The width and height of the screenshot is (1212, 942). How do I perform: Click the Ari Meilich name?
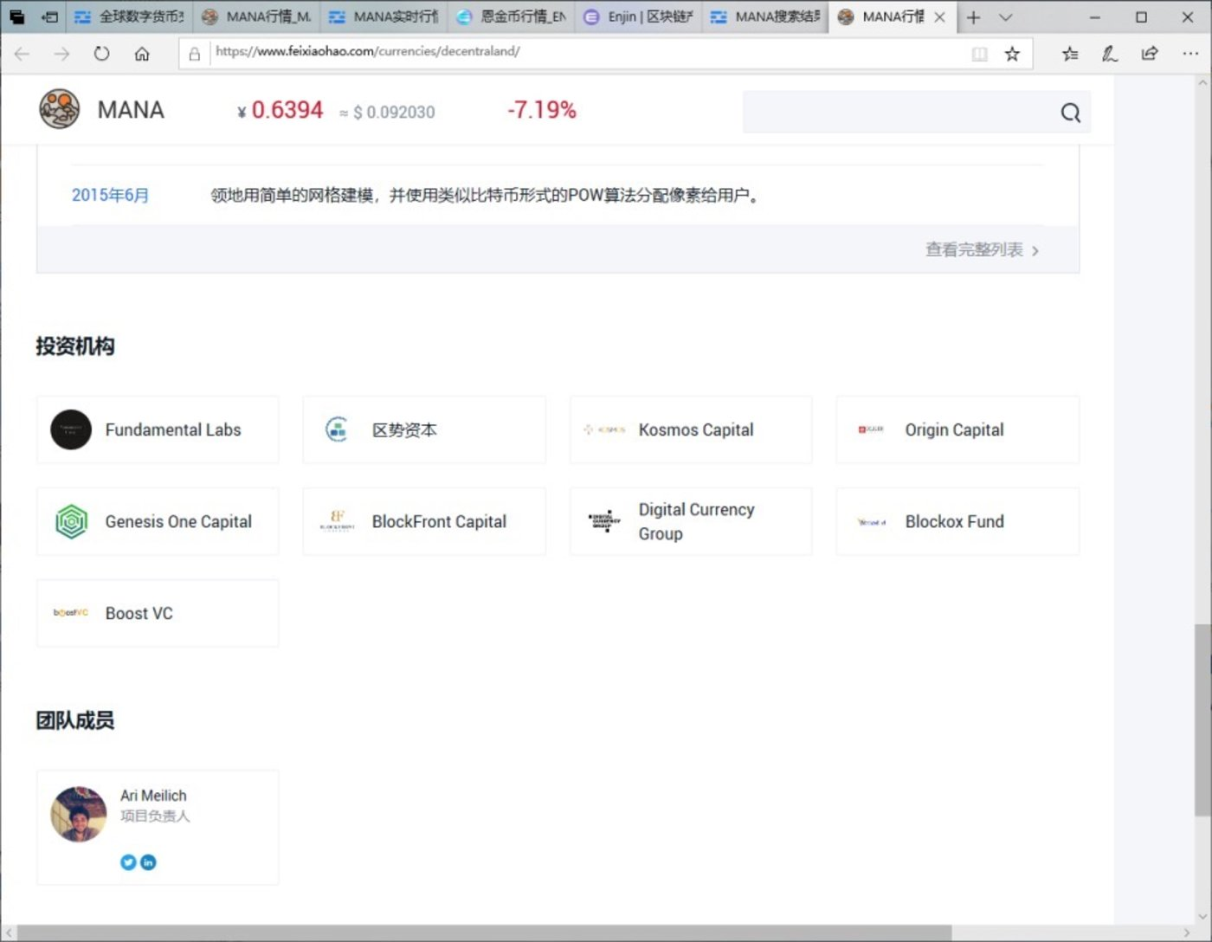coord(153,795)
